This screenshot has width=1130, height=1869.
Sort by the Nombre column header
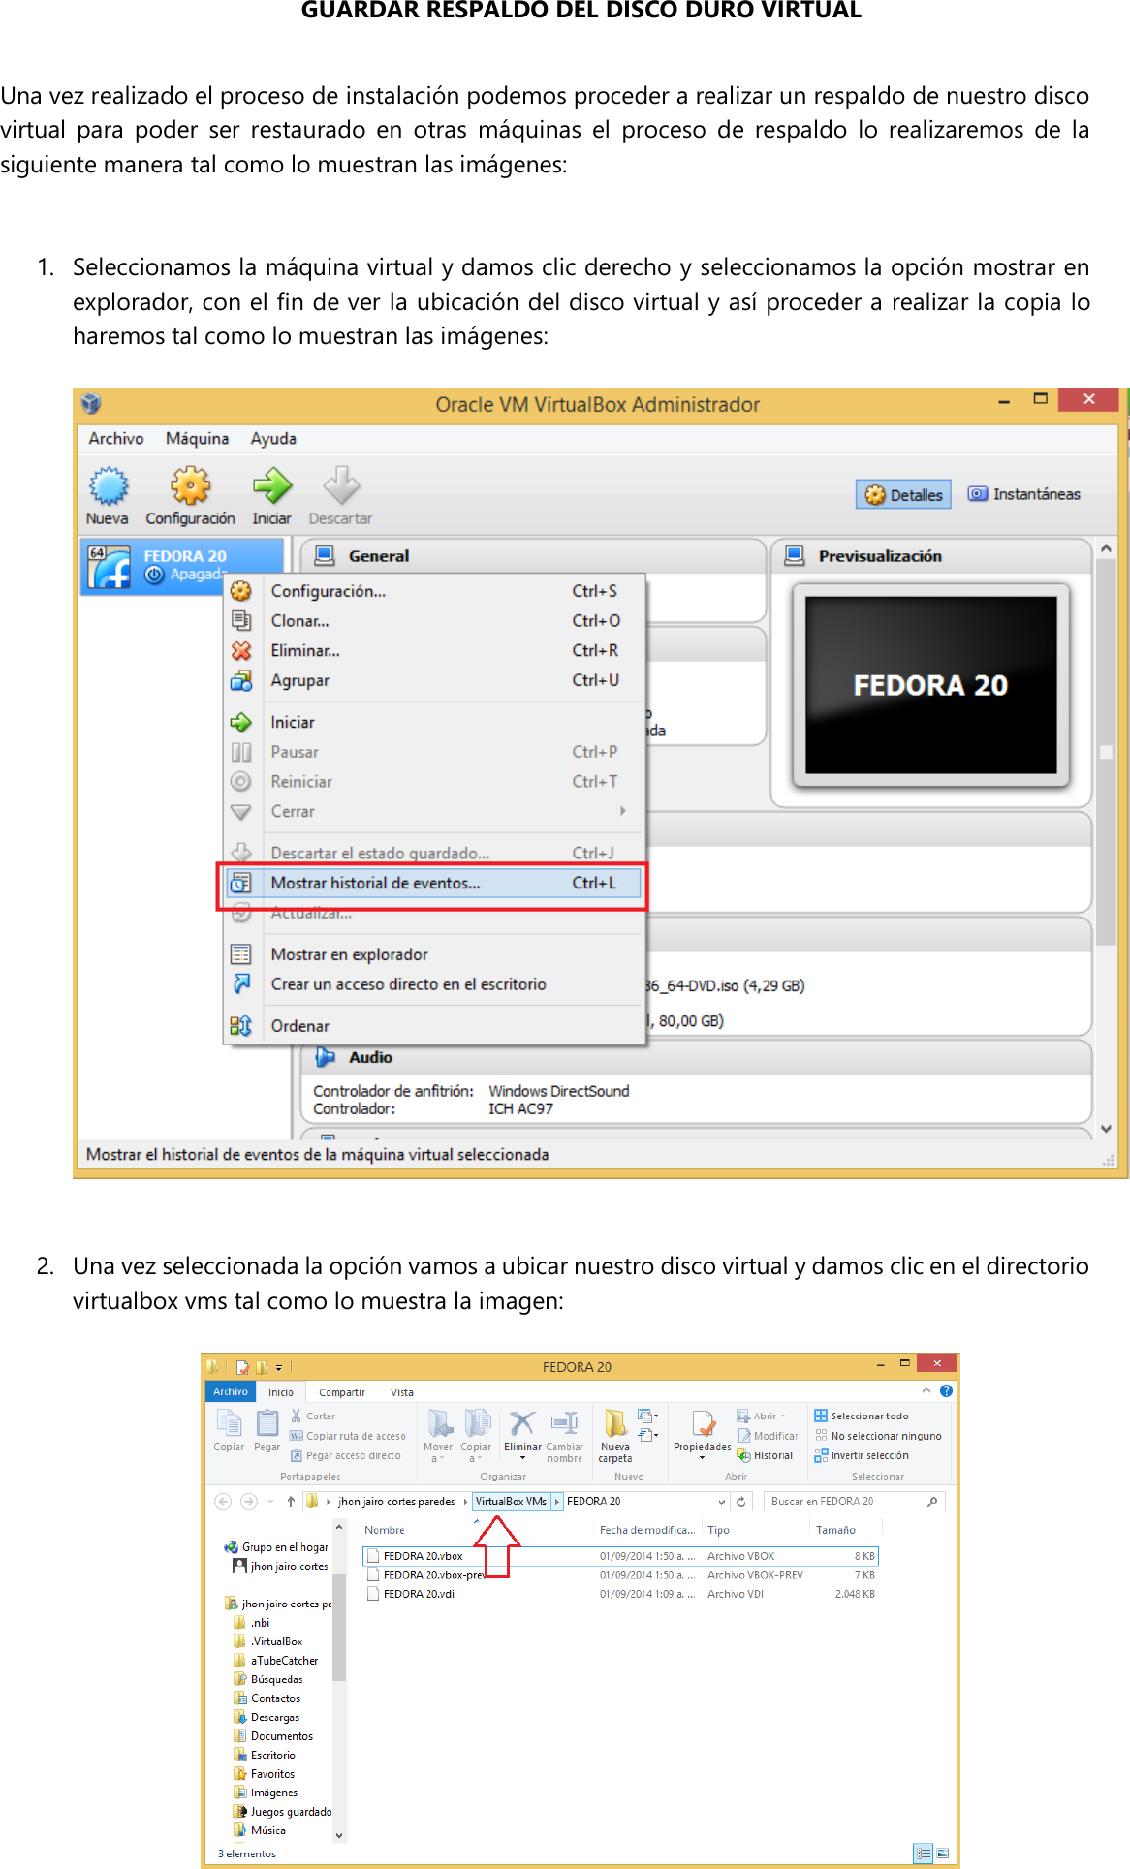pyautogui.click(x=385, y=1531)
